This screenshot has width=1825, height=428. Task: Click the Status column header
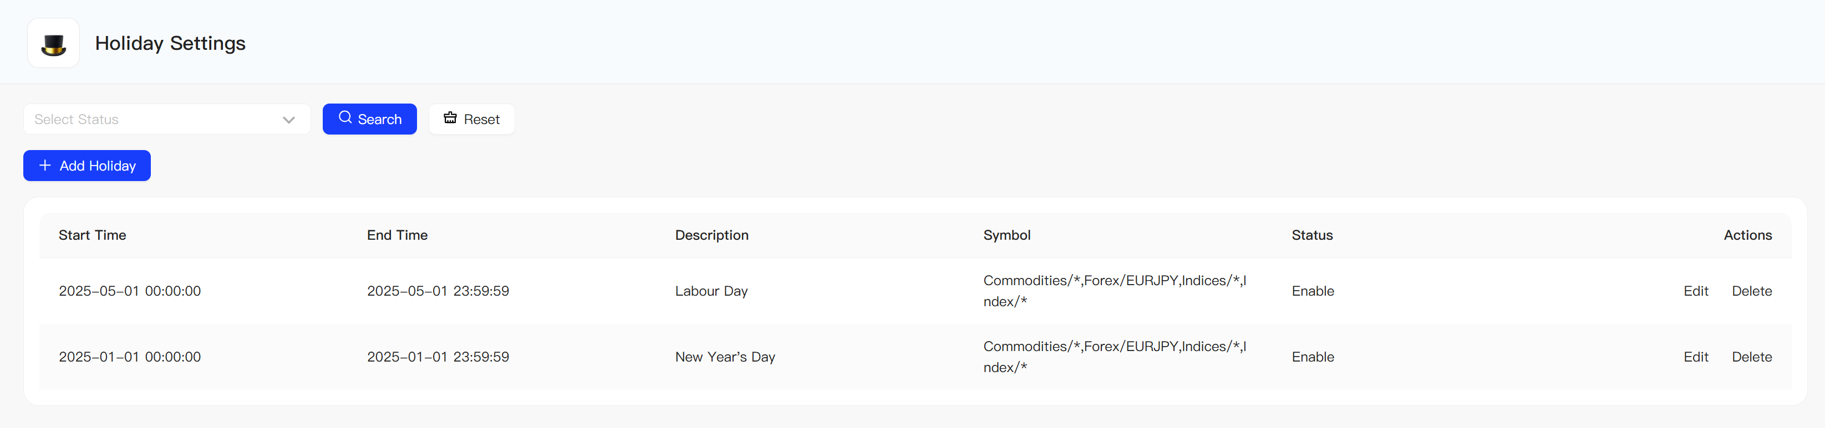tap(1312, 235)
